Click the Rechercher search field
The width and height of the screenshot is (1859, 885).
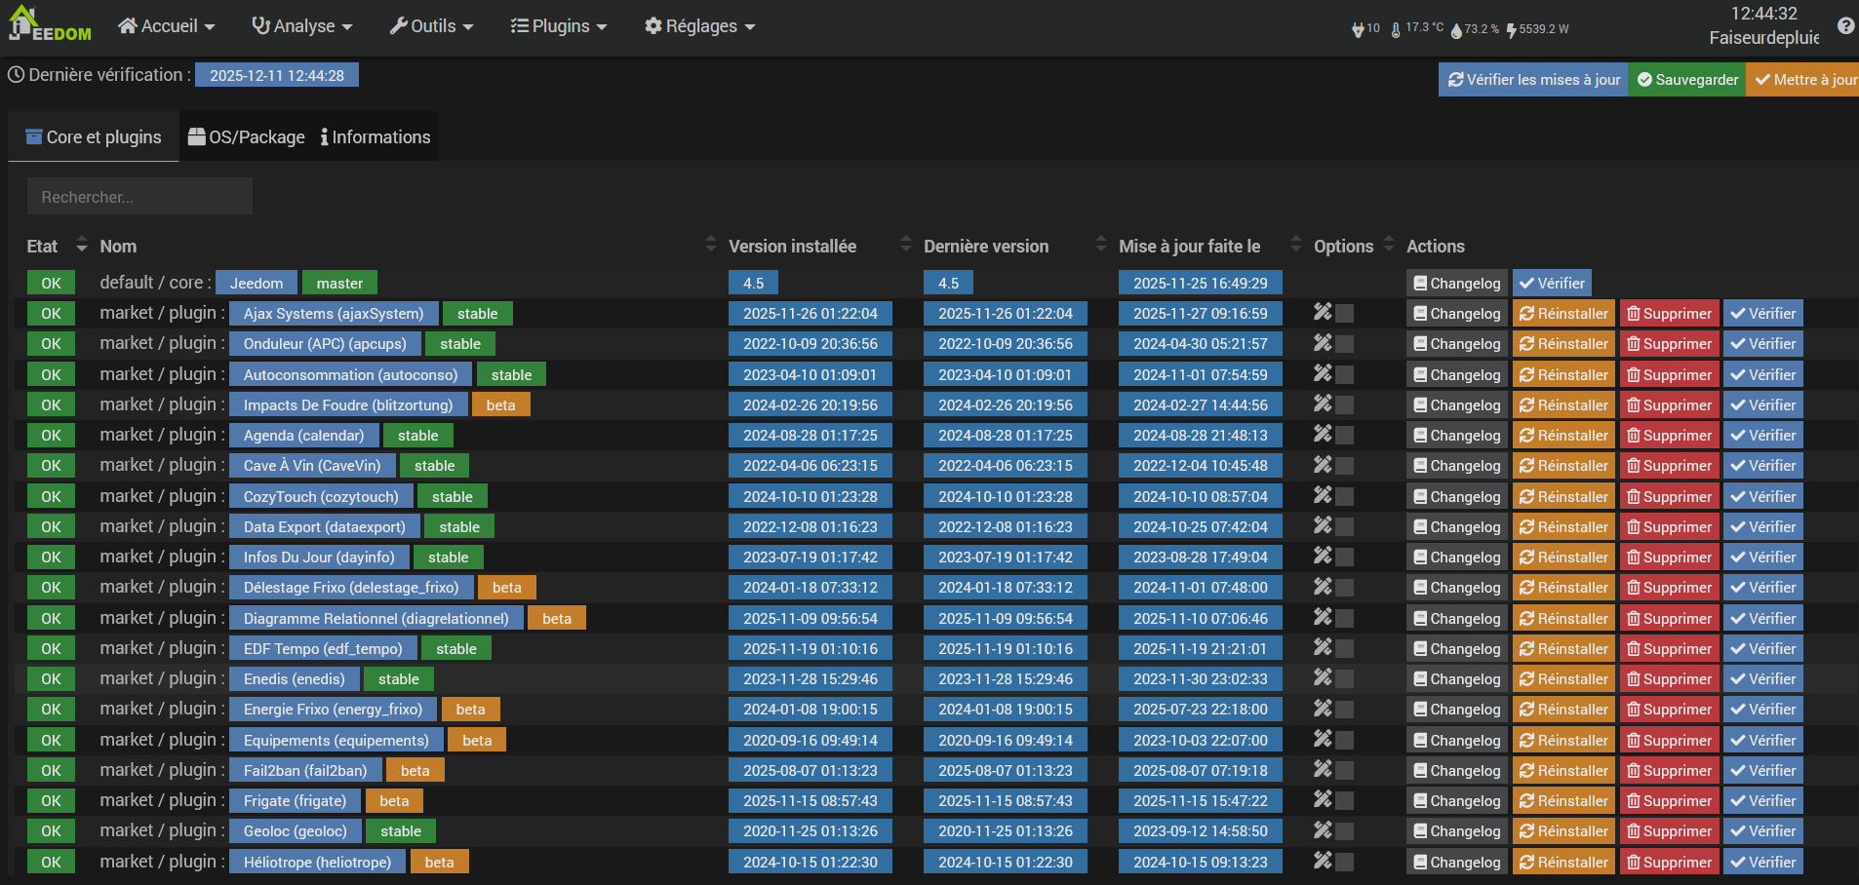coord(139,197)
